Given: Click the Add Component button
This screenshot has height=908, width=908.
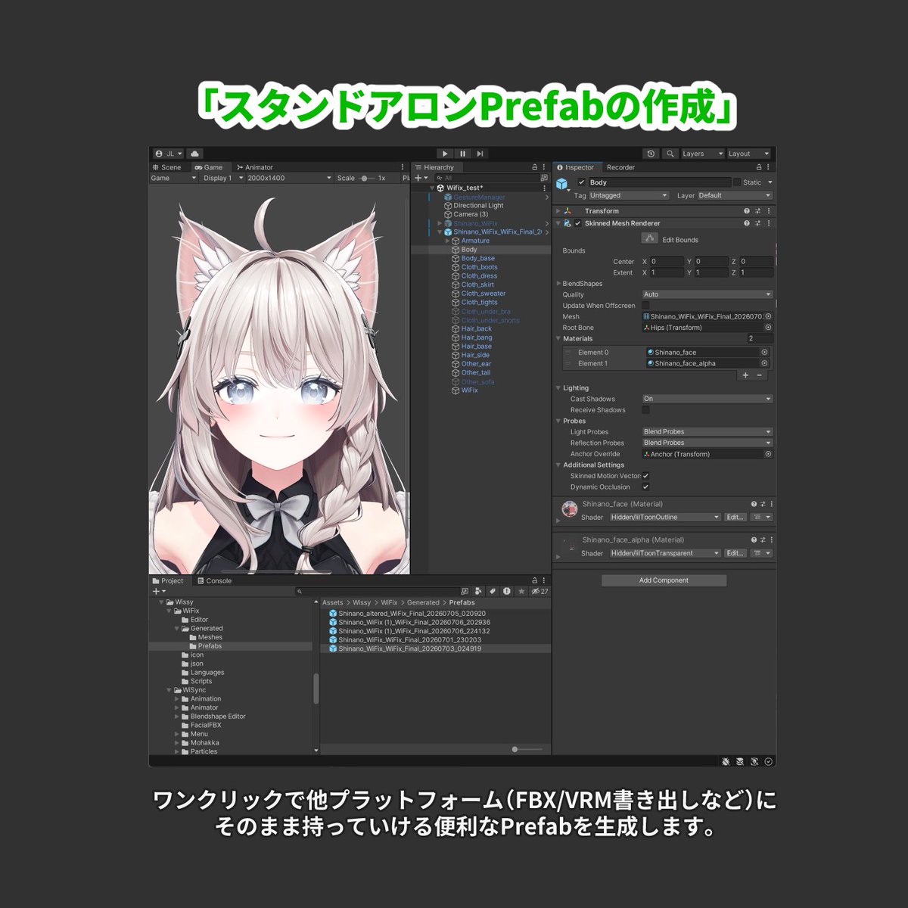Looking at the screenshot, I should pos(664,580).
